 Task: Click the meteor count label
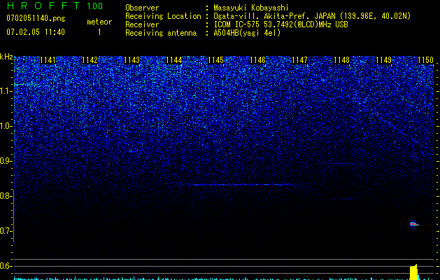(x=99, y=22)
